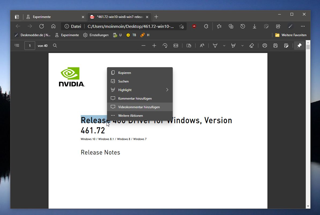Choose Kopieren from the context menu

[140, 73]
